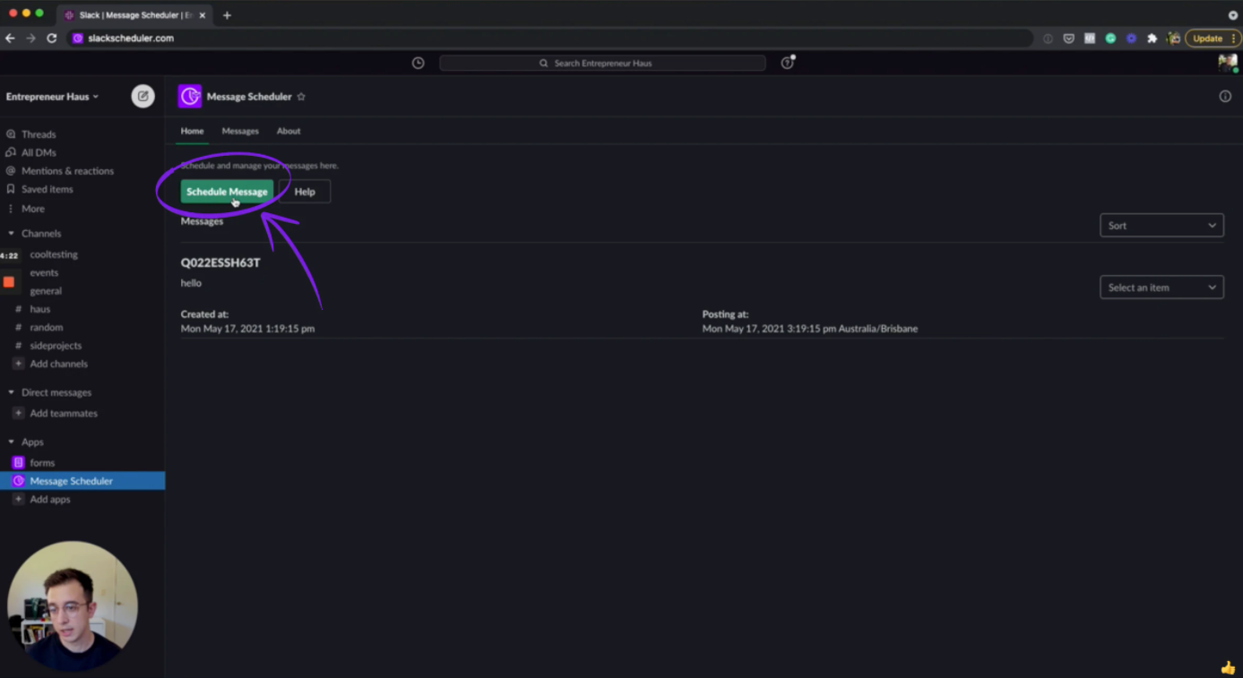Click the Help button

[305, 192]
